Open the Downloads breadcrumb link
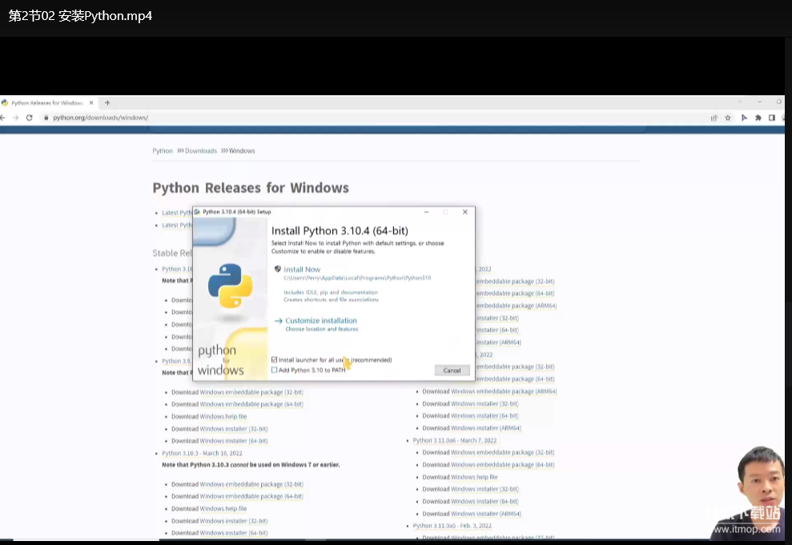The height and width of the screenshot is (545, 792). [200, 150]
